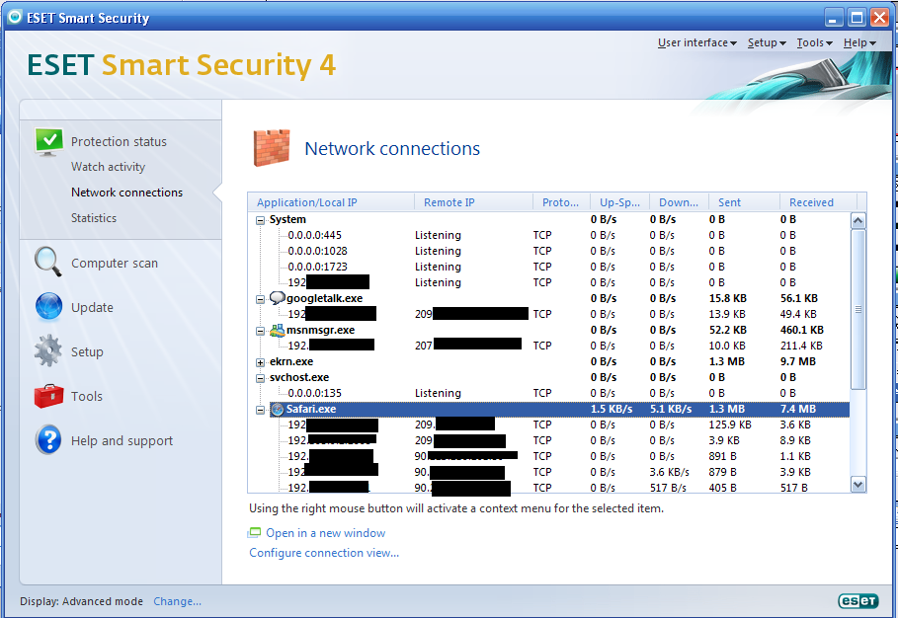Collapse the msnmsgr.exe connections

(261, 331)
